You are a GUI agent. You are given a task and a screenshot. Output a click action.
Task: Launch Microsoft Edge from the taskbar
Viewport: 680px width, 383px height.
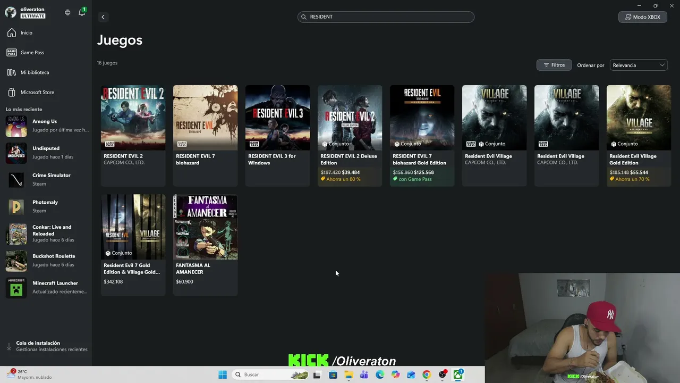point(380,374)
